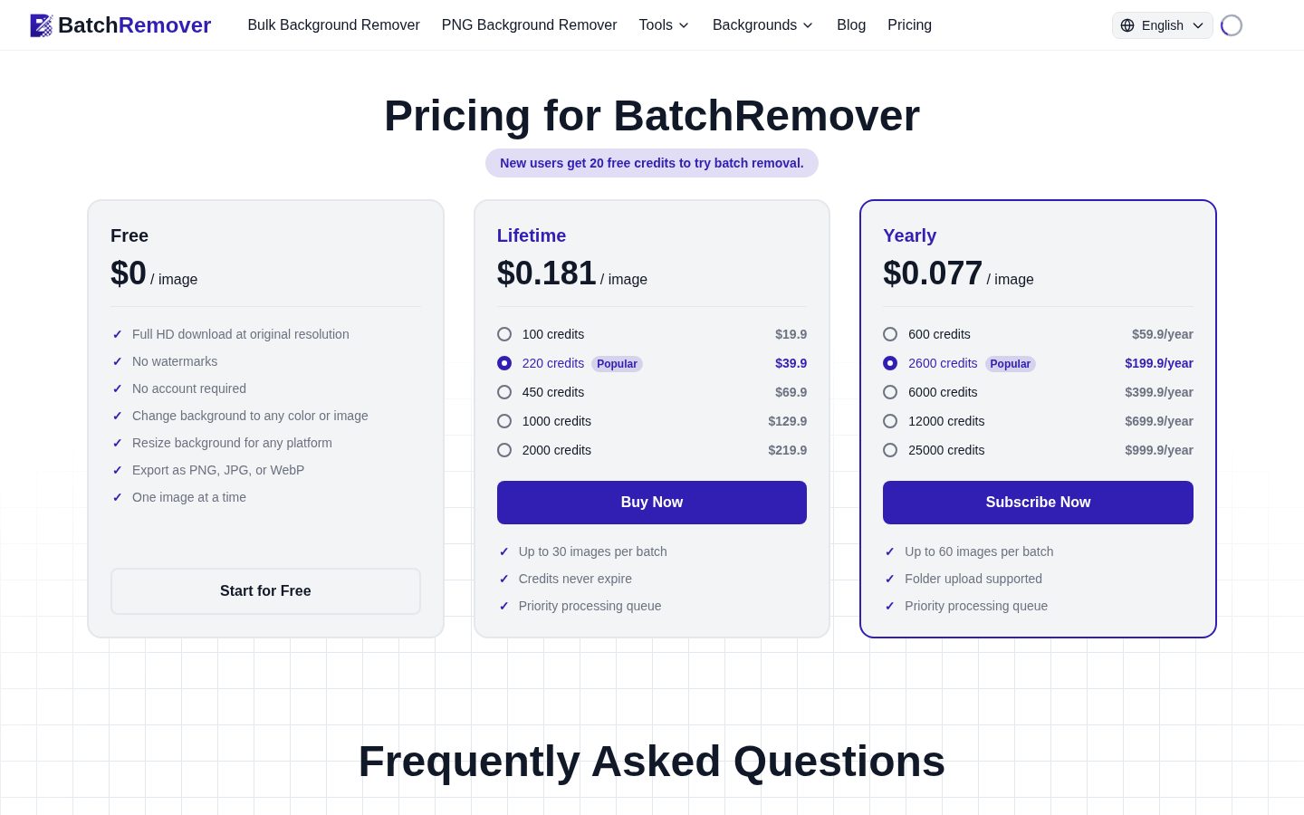Select the 100 credits radio option

[504, 334]
